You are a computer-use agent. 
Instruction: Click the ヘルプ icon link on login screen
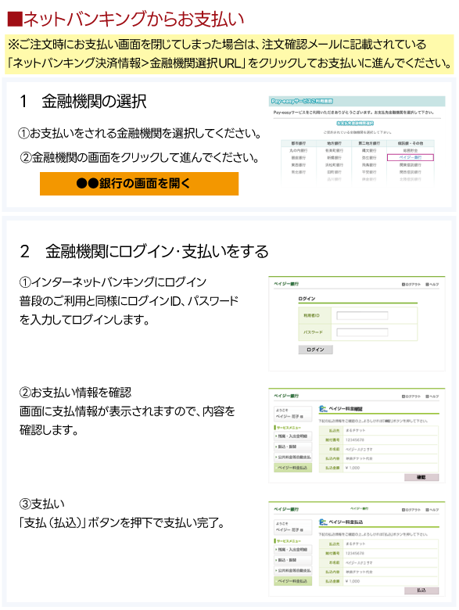pos(432,285)
